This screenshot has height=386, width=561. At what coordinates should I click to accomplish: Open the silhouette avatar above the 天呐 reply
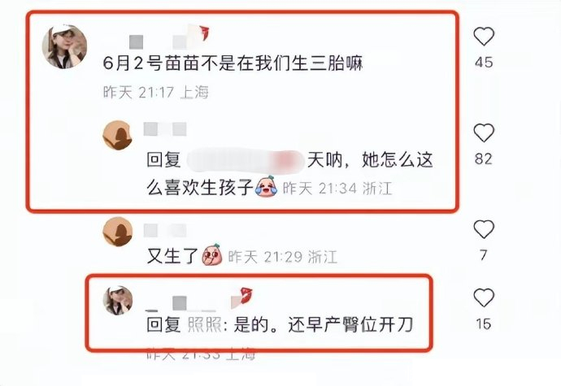[117, 135]
